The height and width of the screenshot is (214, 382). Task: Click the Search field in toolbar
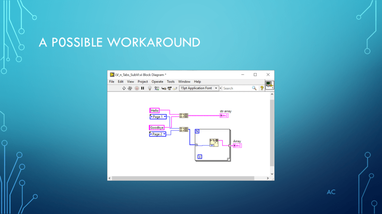tap(237, 88)
